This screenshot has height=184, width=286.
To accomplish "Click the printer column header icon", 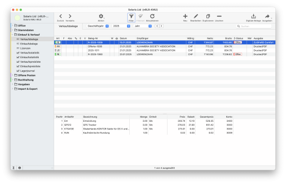I will pyautogui.click(x=116, y=38).
